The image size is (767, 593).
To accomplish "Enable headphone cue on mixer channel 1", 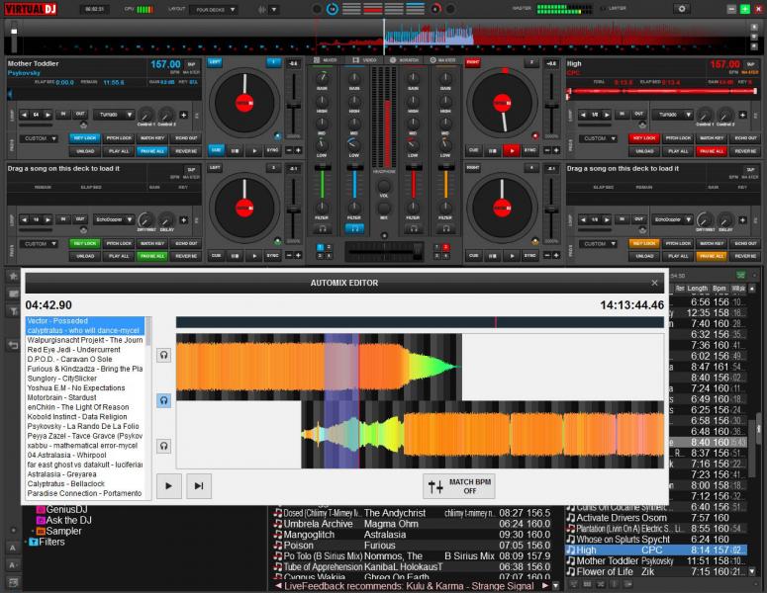I will [x=323, y=228].
